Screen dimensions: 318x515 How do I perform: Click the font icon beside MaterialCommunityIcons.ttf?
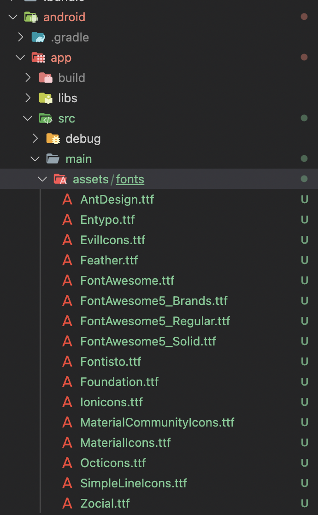point(67,422)
